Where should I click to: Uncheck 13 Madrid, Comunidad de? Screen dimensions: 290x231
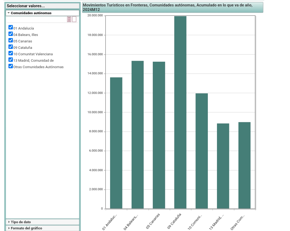(11, 60)
